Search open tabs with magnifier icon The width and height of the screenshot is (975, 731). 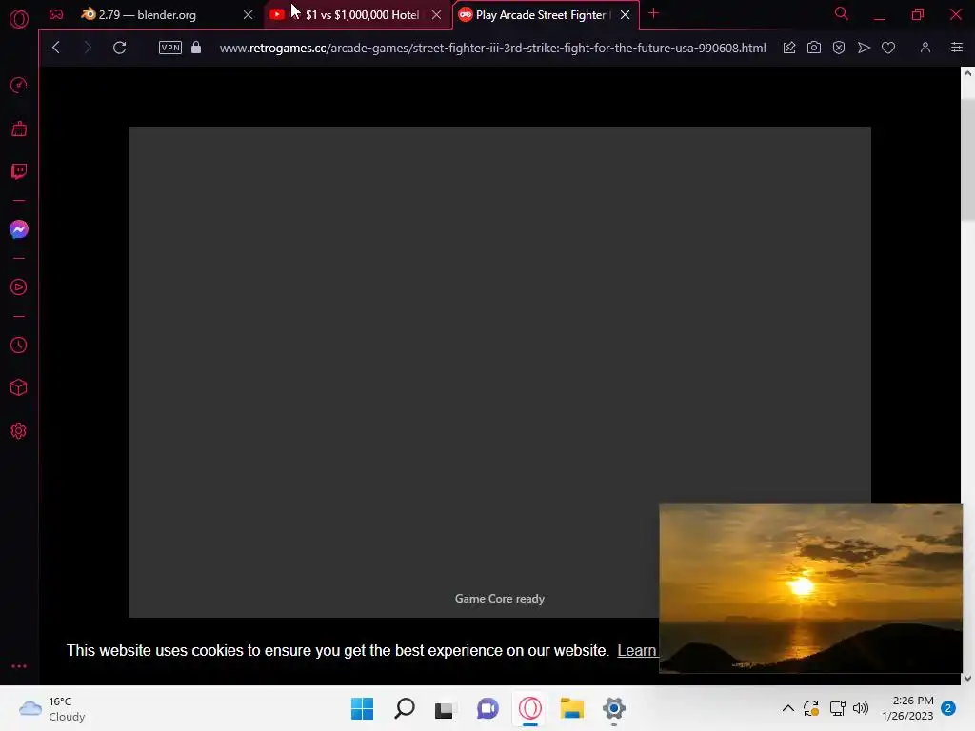click(x=842, y=13)
